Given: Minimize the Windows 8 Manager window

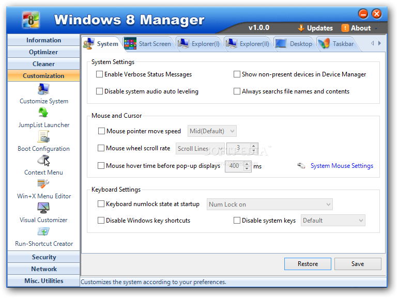Looking at the screenshot, I should click(363, 14).
